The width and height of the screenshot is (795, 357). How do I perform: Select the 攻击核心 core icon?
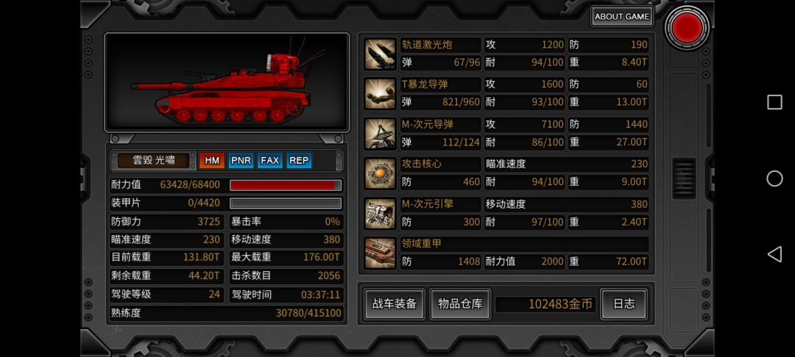(x=380, y=173)
